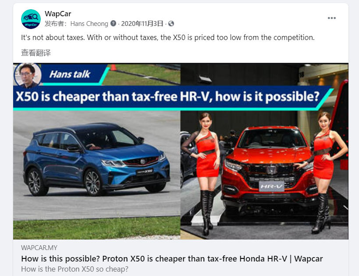This screenshot has width=359, height=276.
Task: Click the 'How is the Proton X50 so cheap?' description
Action: point(75,269)
